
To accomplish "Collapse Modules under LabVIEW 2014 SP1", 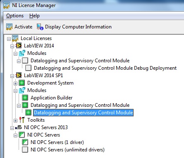I will 15,91.
